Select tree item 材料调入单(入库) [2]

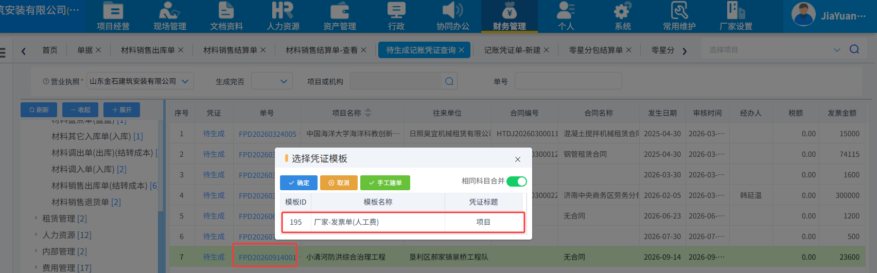coord(89,169)
